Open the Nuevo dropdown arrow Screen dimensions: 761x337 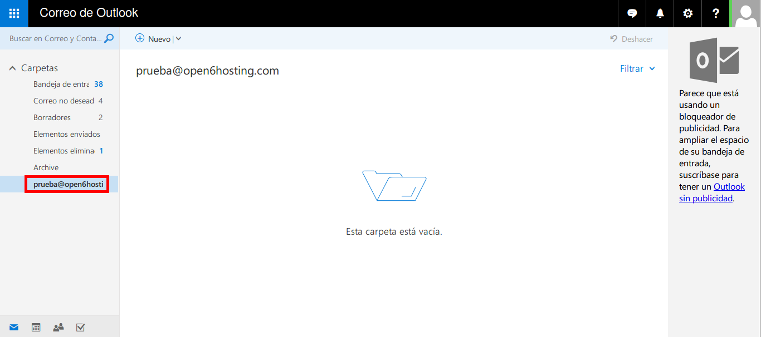178,39
